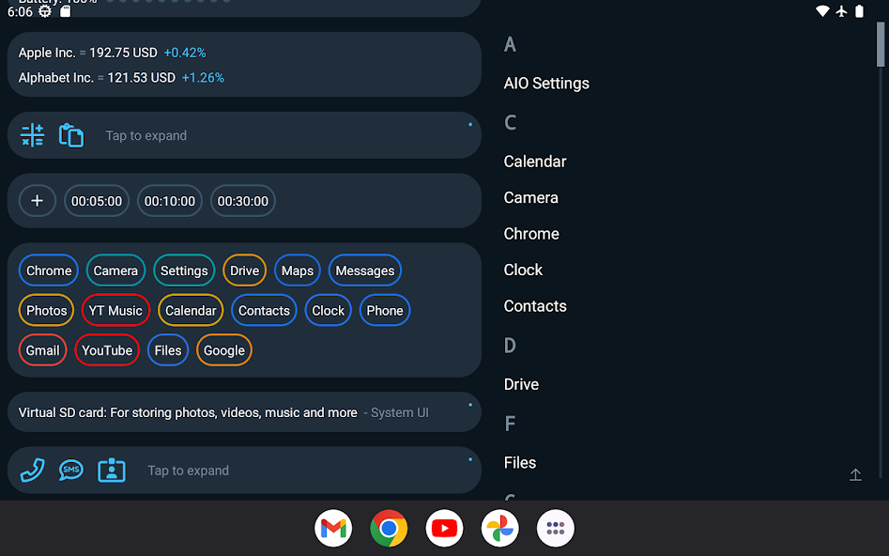Add a new timer with plus button
The image size is (889, 556).
tap(38, 201)
